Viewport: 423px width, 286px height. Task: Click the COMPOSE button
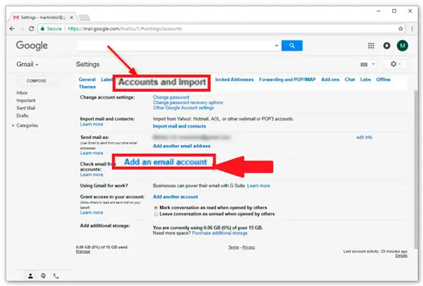click(x=37, y=81)
